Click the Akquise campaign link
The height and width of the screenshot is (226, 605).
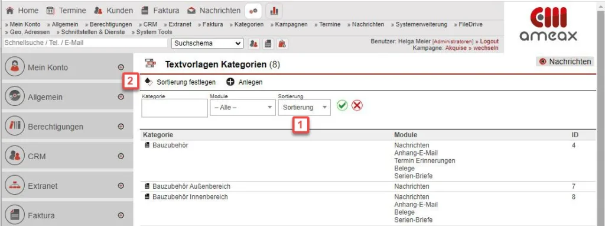[x=456, y=48]
